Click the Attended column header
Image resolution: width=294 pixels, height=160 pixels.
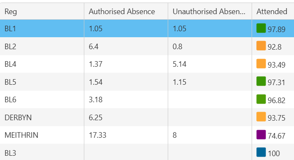coord(273,11)
